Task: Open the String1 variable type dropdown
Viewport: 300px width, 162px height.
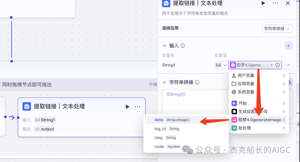Action: point(221,65)
